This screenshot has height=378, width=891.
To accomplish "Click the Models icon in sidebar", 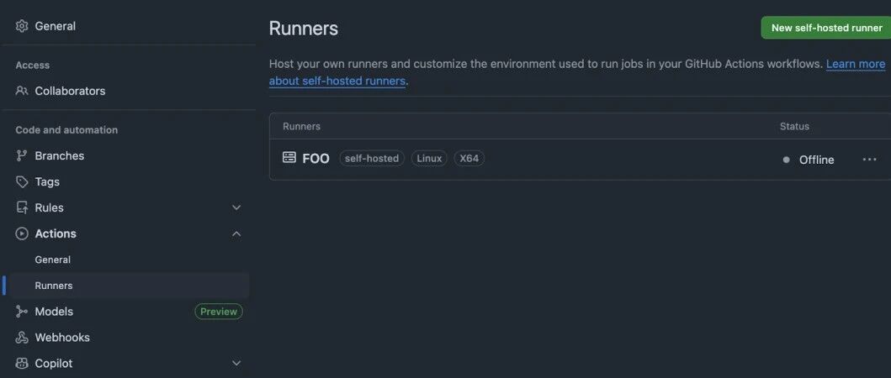I will (22, 312).
